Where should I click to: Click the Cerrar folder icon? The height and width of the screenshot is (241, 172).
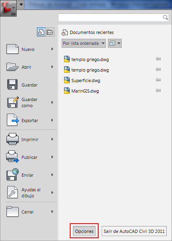pyautogui.click(x=13, y=211)
